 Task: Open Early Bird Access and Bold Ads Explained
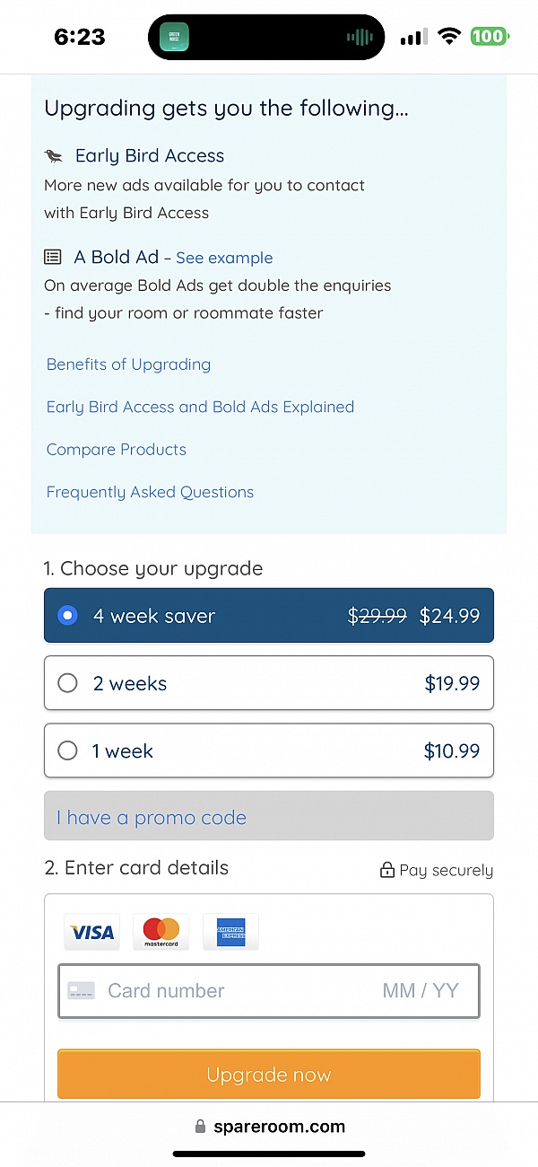[200, 407]
